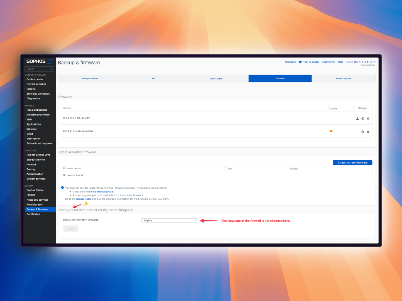Click the video icon beside How-to guides
Image resolution: width=402 pixels, height=301 pixels.
pos(300,62)
